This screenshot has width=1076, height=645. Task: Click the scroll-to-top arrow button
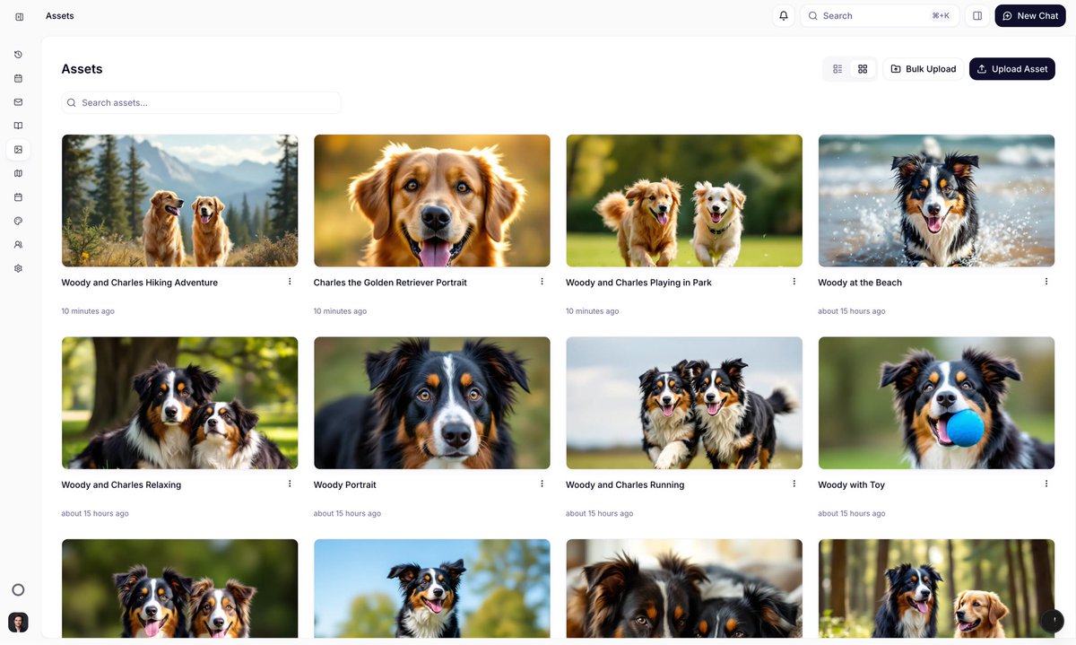pos(1052,620)
